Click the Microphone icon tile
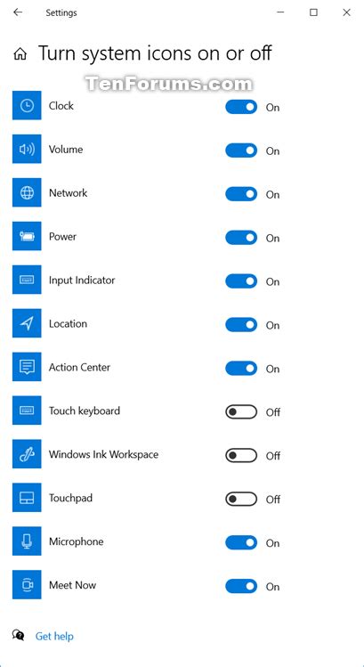 click(27, 541)
